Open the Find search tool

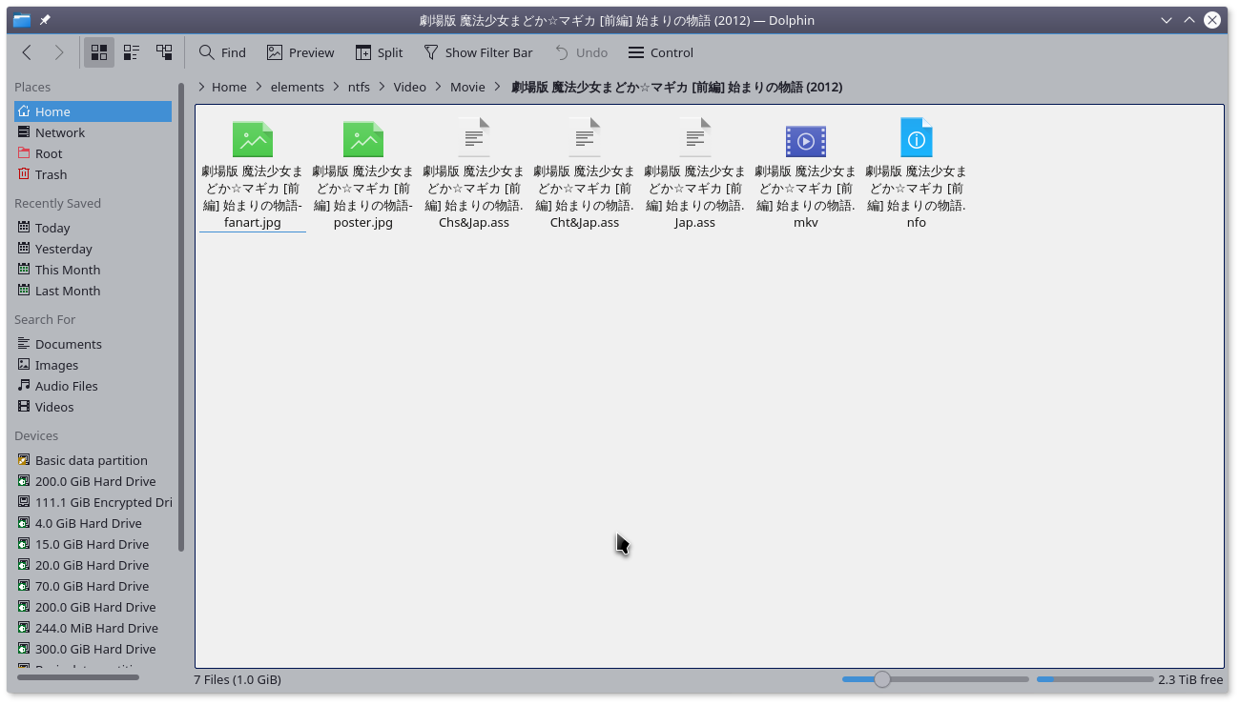tap(222, 52)
